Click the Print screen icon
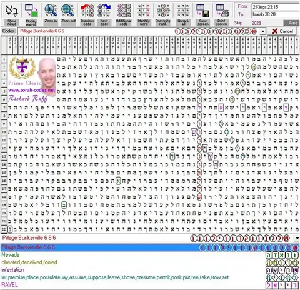 click(222, 11)
